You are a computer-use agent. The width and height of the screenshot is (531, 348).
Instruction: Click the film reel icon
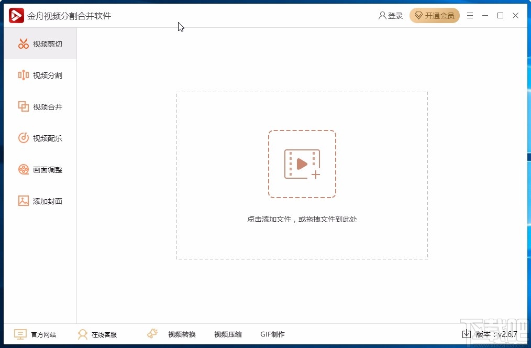pyautogui.click(x=24, y=169)
